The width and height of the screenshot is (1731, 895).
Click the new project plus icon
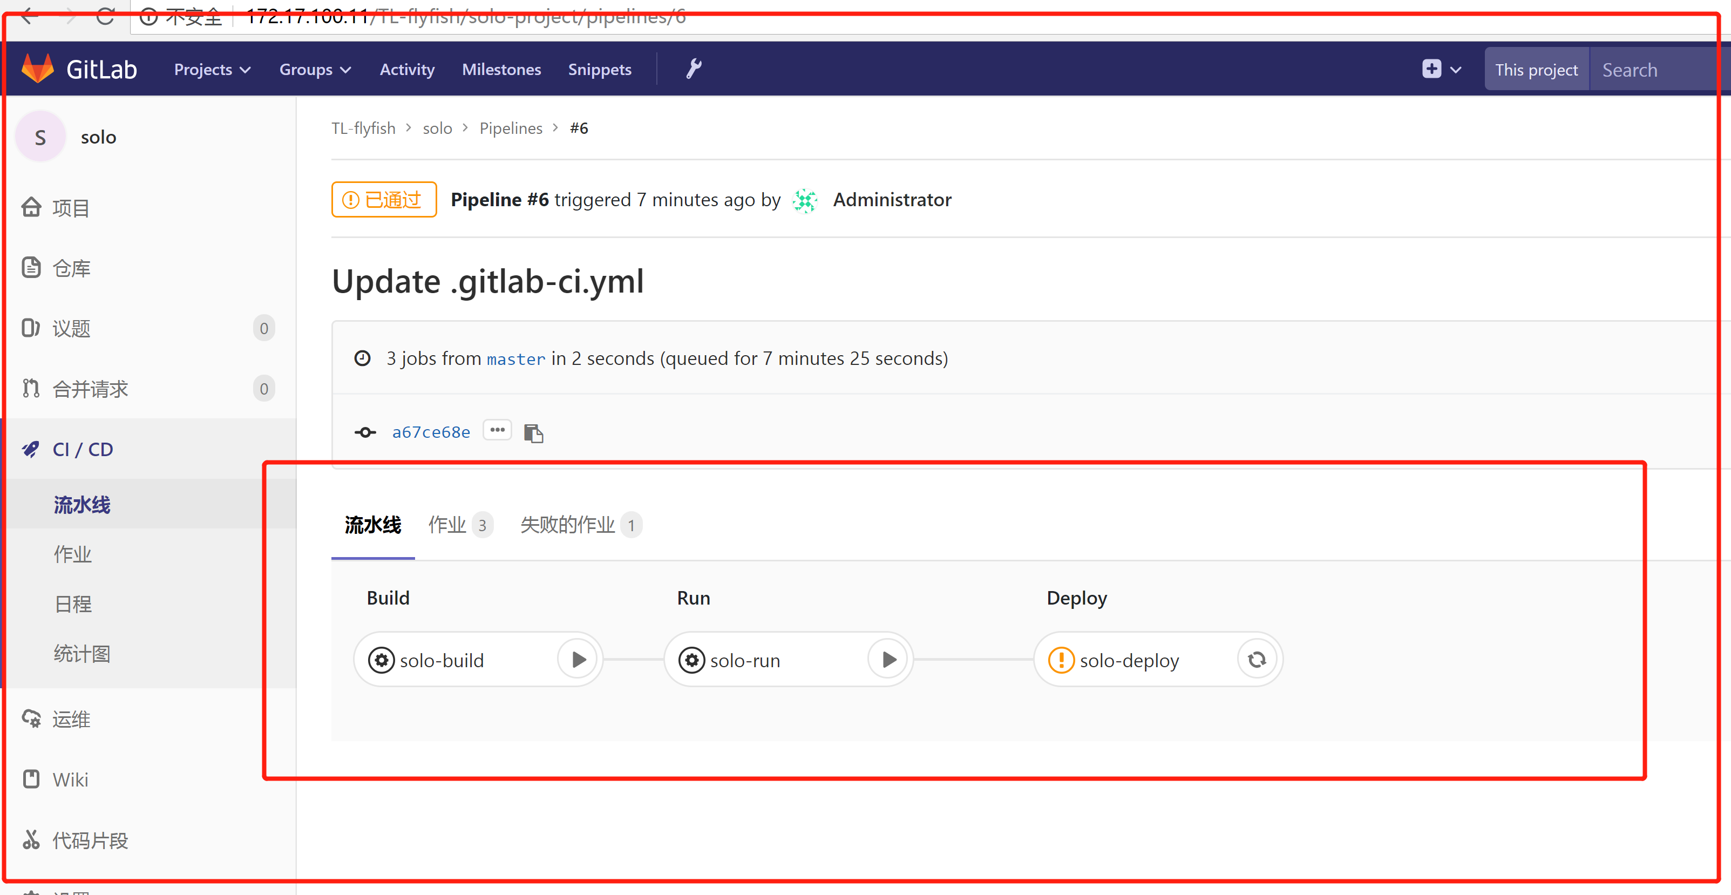pyautogui.click(x=1432, y=68)
